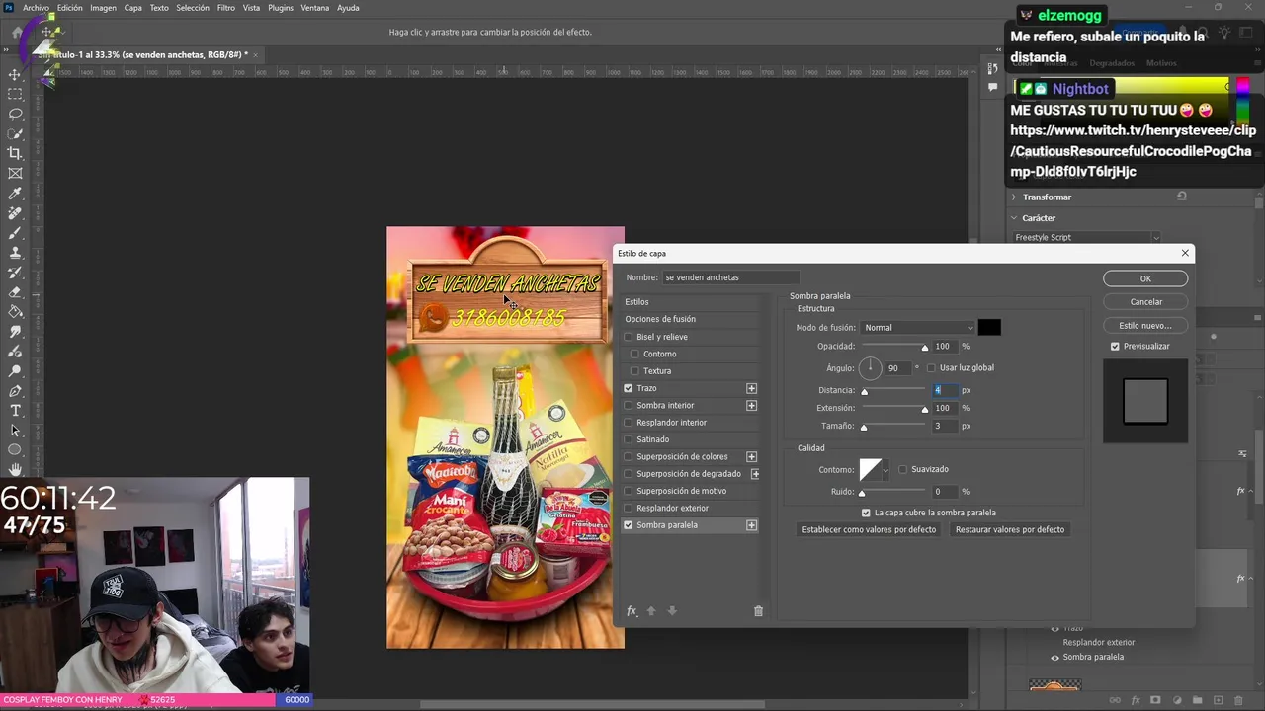
Task: Toggle the Suavizado checkbox
Action: tap(902, 469)
